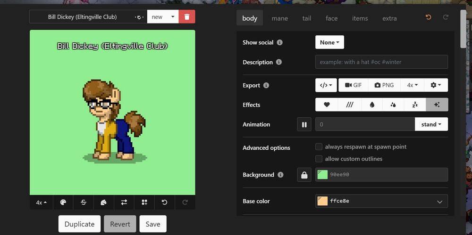Click the redo icon under preview

click(x=185, y=202)
